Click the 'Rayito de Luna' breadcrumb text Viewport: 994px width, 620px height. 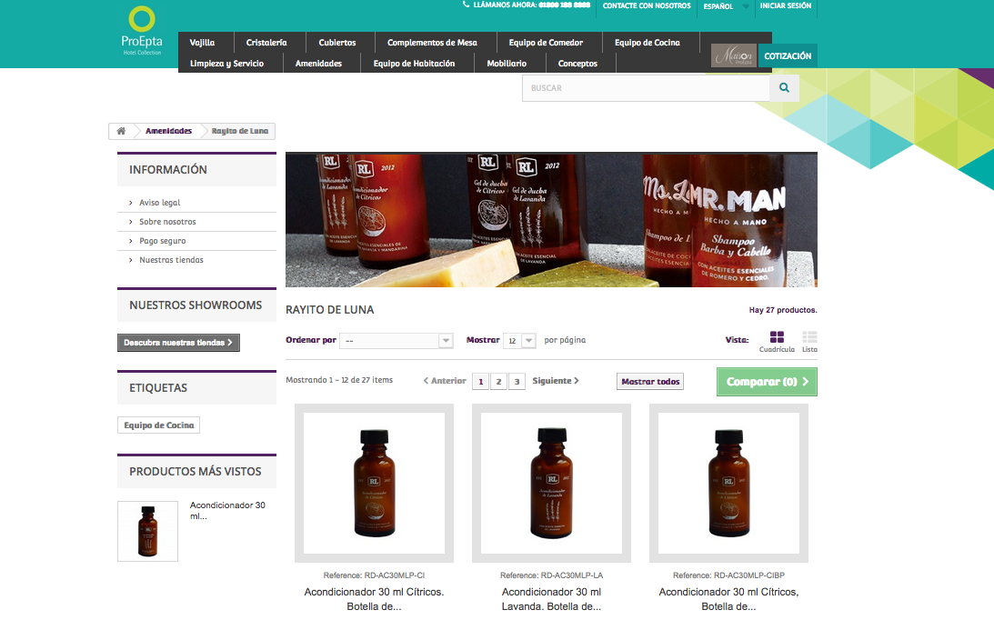pyautogui.click(x=239, y=131)
